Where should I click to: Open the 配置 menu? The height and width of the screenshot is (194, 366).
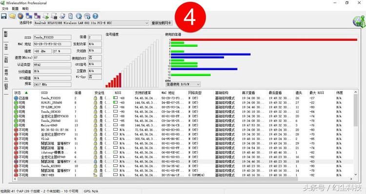pyautogui.click(x=15, y=9)
